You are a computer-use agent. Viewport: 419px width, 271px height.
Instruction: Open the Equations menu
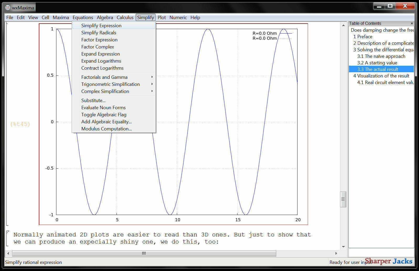[83, 18]
